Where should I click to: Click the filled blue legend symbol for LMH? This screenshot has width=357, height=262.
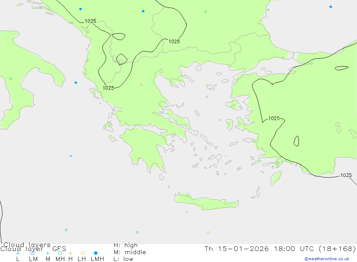[x=96, y=253]
